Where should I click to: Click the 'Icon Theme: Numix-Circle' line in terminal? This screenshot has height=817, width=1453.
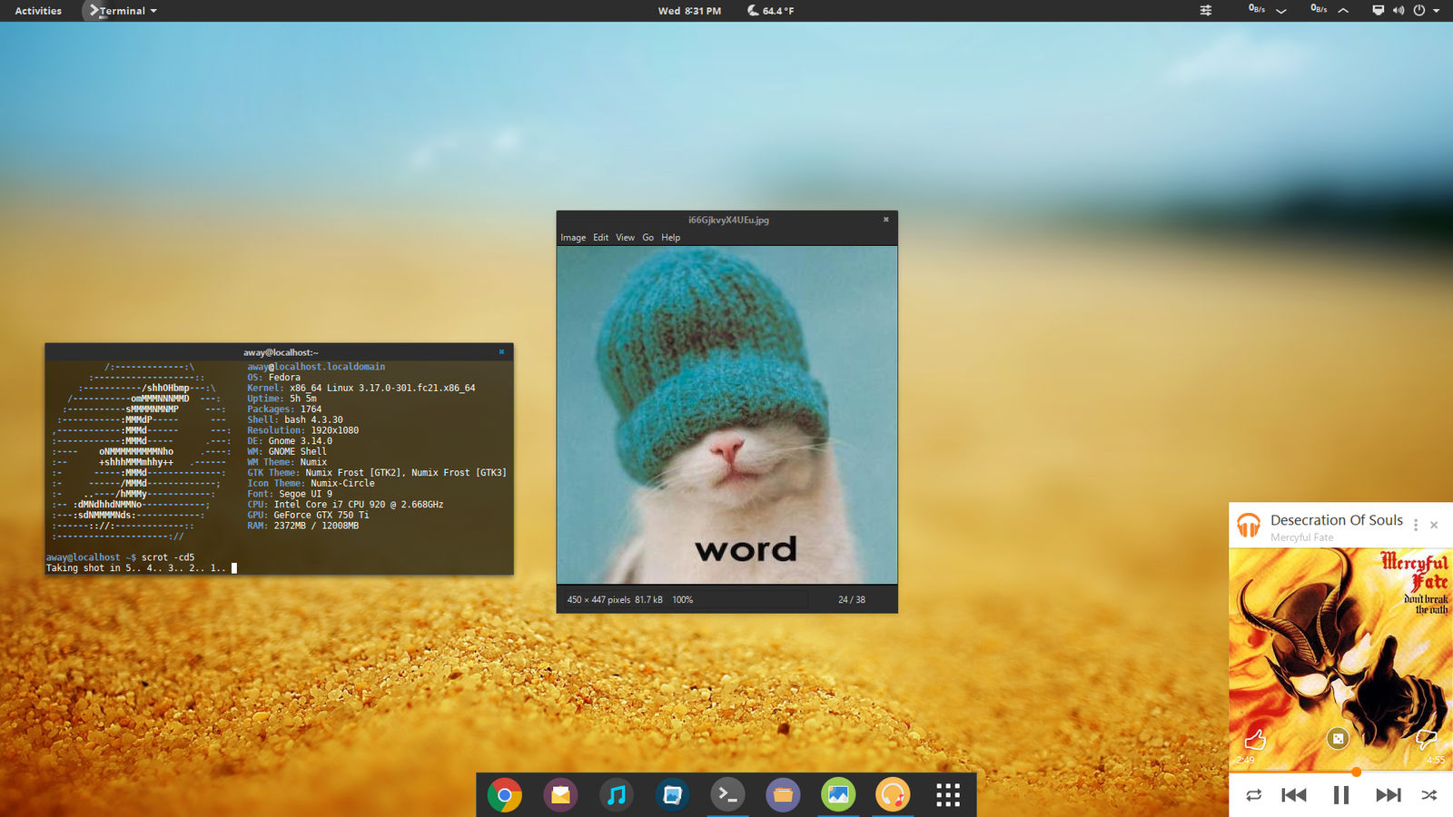(x=311, y=483)
